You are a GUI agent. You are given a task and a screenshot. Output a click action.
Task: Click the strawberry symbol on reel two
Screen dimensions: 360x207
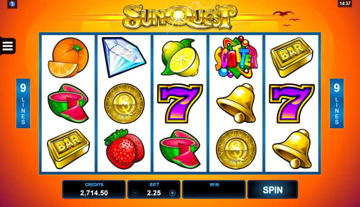[124, 149]
